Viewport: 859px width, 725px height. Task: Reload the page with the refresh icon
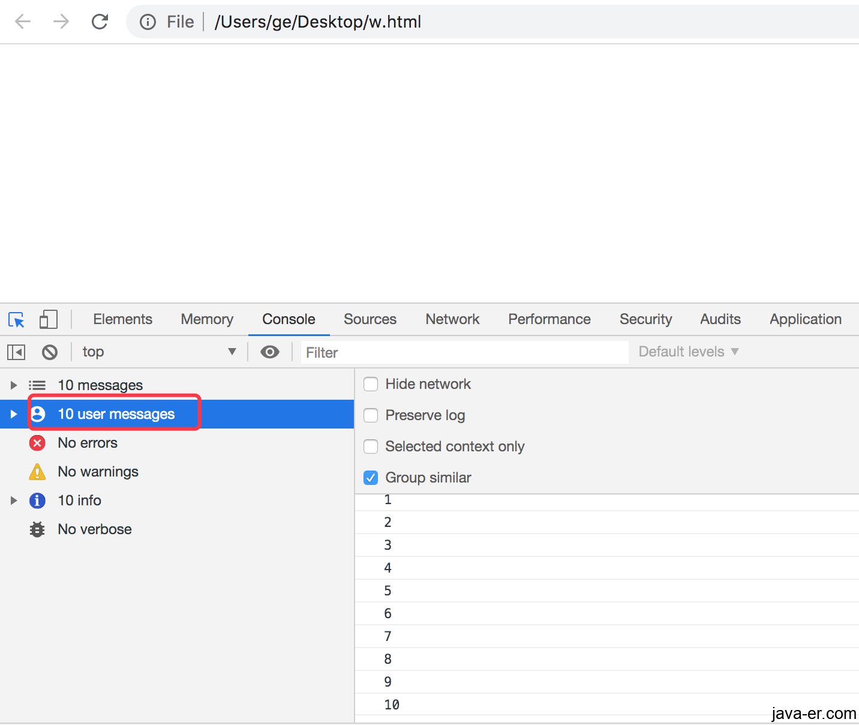(x=100, y=22)
